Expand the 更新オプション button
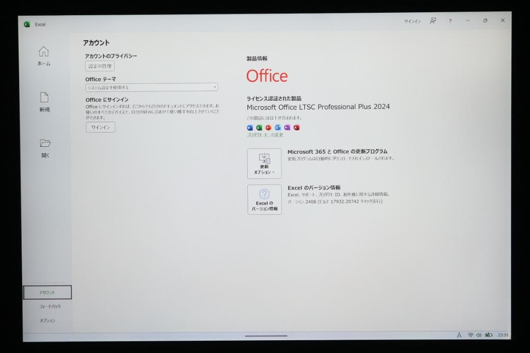The image size is (530, 353). tap(265, 163)
